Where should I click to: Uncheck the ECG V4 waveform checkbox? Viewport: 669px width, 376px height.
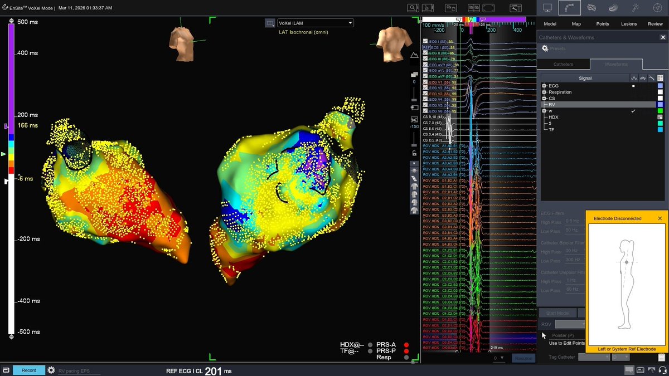[425, 99]
